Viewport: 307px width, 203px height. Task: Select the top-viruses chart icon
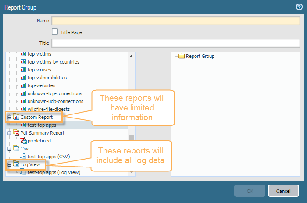[x=23, y=70]
